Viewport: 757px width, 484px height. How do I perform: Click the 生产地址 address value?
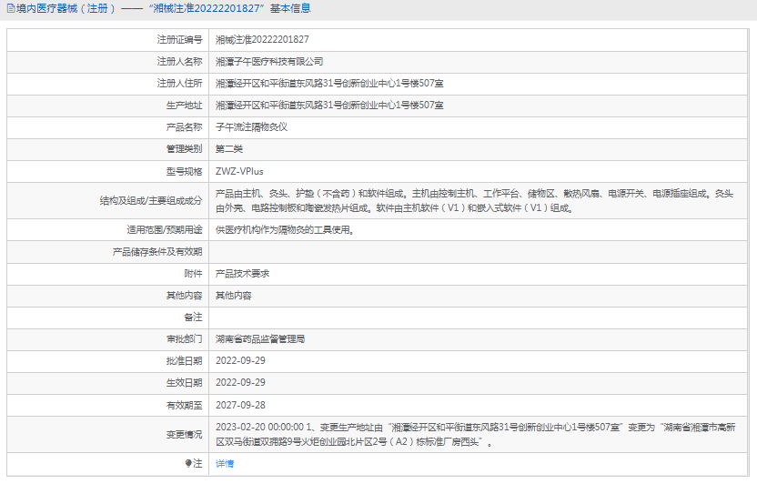click(x=329, y=106)
